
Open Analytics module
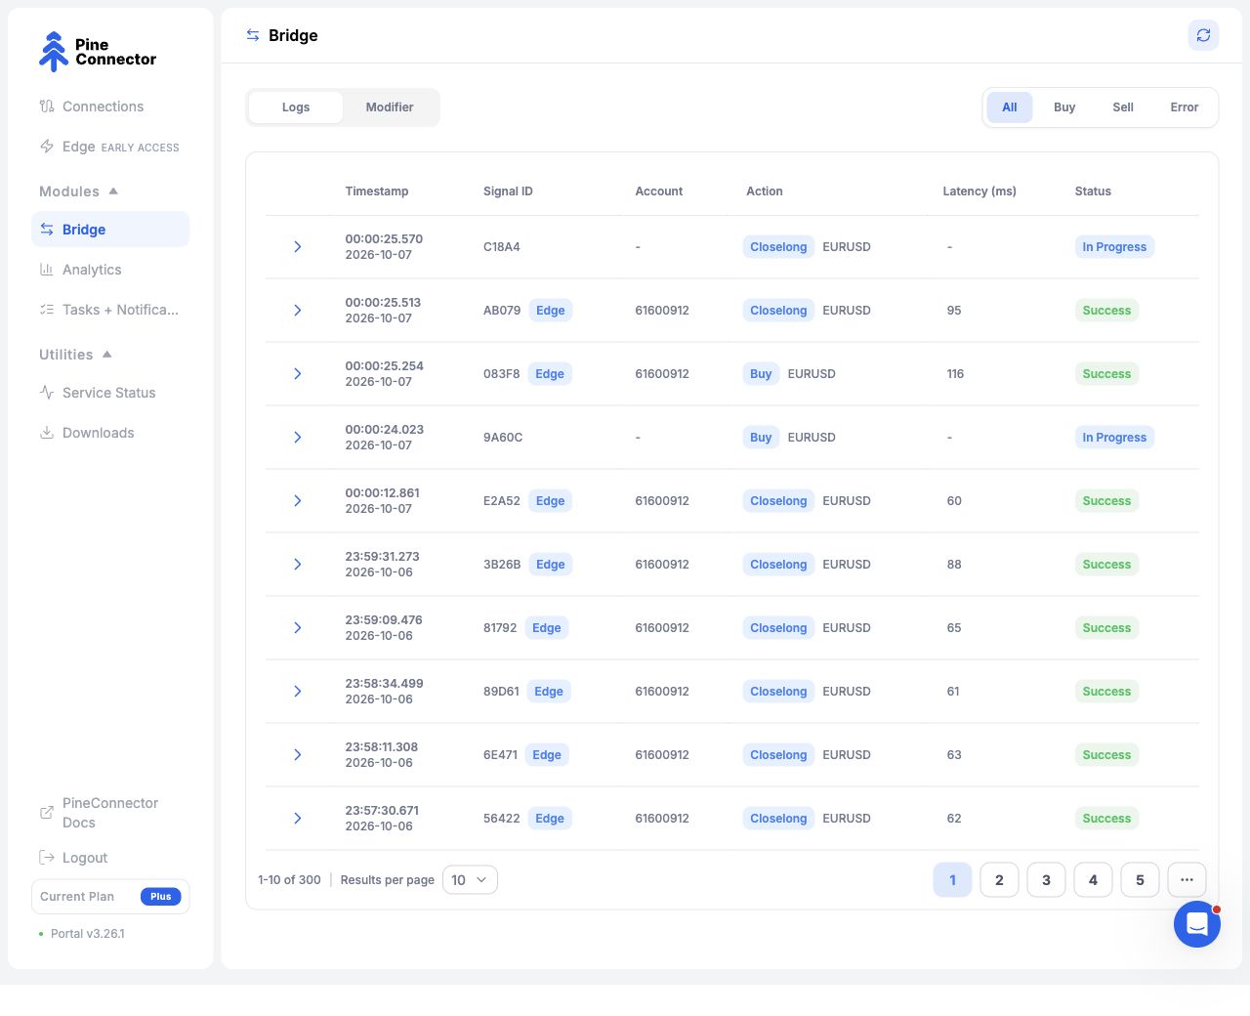pos(110,270)
